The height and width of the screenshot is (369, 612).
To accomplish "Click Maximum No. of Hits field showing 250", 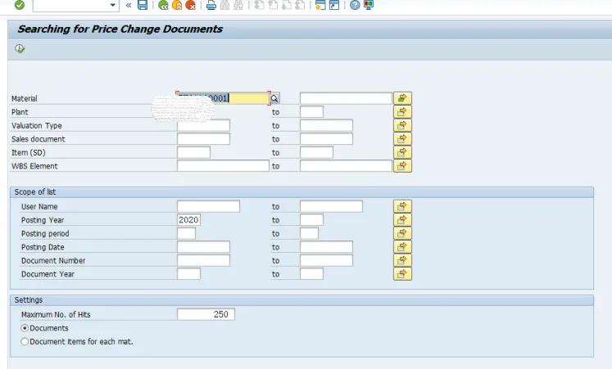I will tap(206, 314).
